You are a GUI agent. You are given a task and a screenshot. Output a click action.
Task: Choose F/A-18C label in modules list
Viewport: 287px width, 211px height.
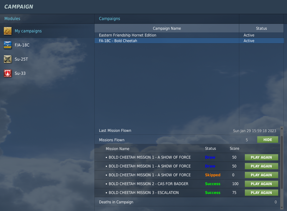click(x=22, y=45)
